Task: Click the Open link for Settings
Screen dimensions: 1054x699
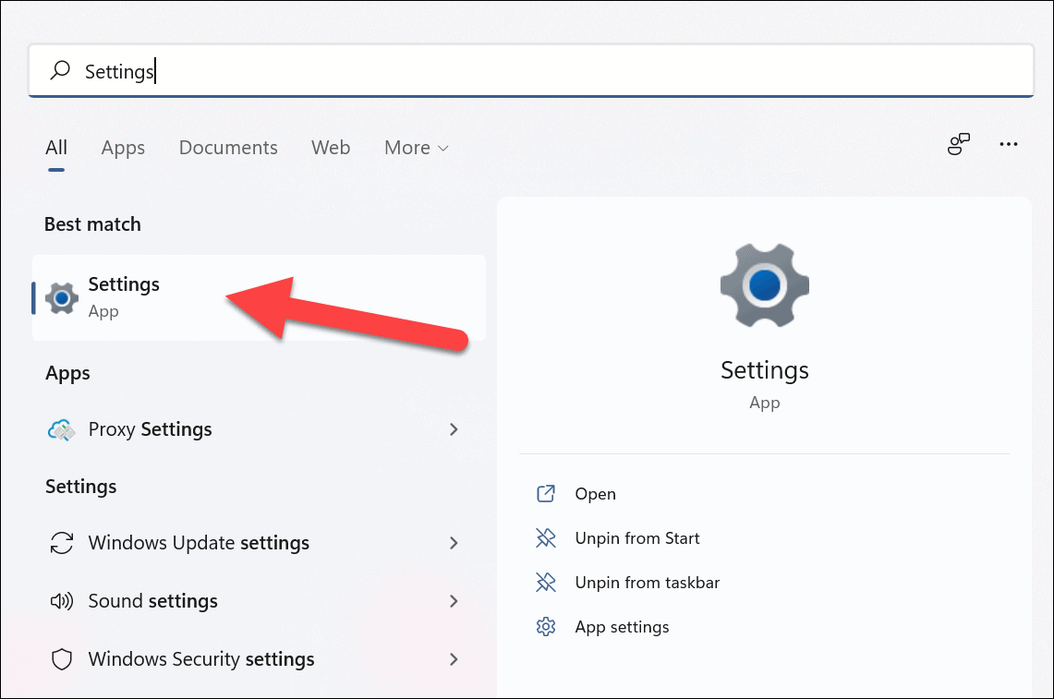Action: point(594,493)
